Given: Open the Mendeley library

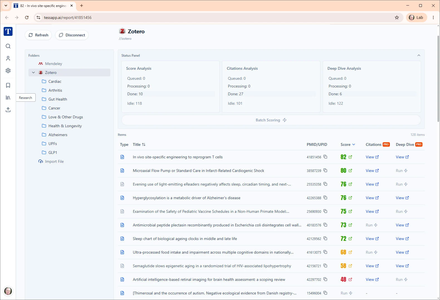Looking at the screenshot, I should coord(54,64).
